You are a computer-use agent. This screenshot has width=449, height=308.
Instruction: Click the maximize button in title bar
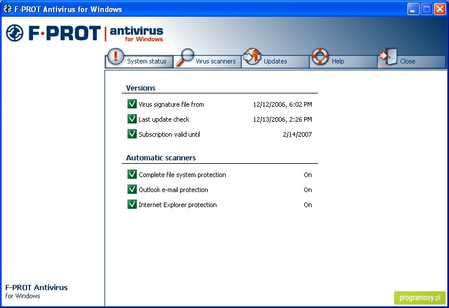426,9
